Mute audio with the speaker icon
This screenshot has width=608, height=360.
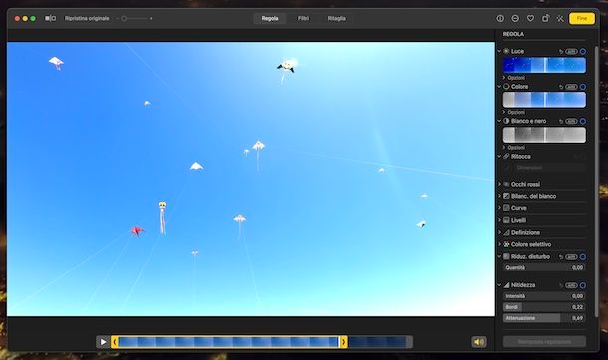479,342
